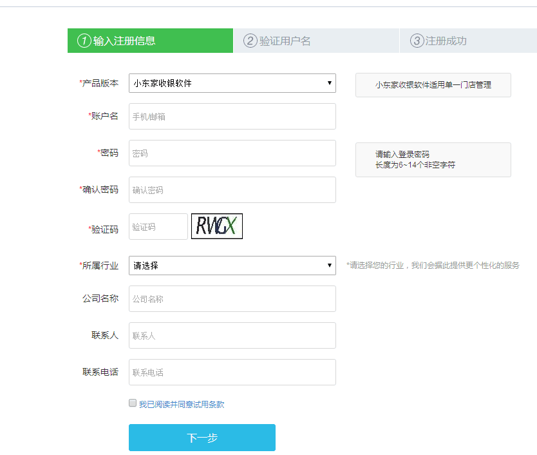Click the 小东家收银软件适用单一门店管理 hint box

click(x=433, y=85)
